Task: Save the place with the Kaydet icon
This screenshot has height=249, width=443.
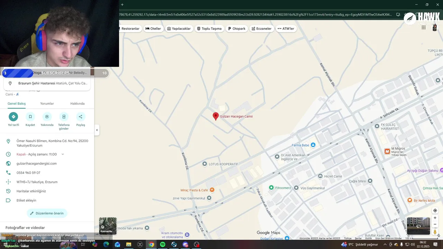Action: (x=30, y=117)
